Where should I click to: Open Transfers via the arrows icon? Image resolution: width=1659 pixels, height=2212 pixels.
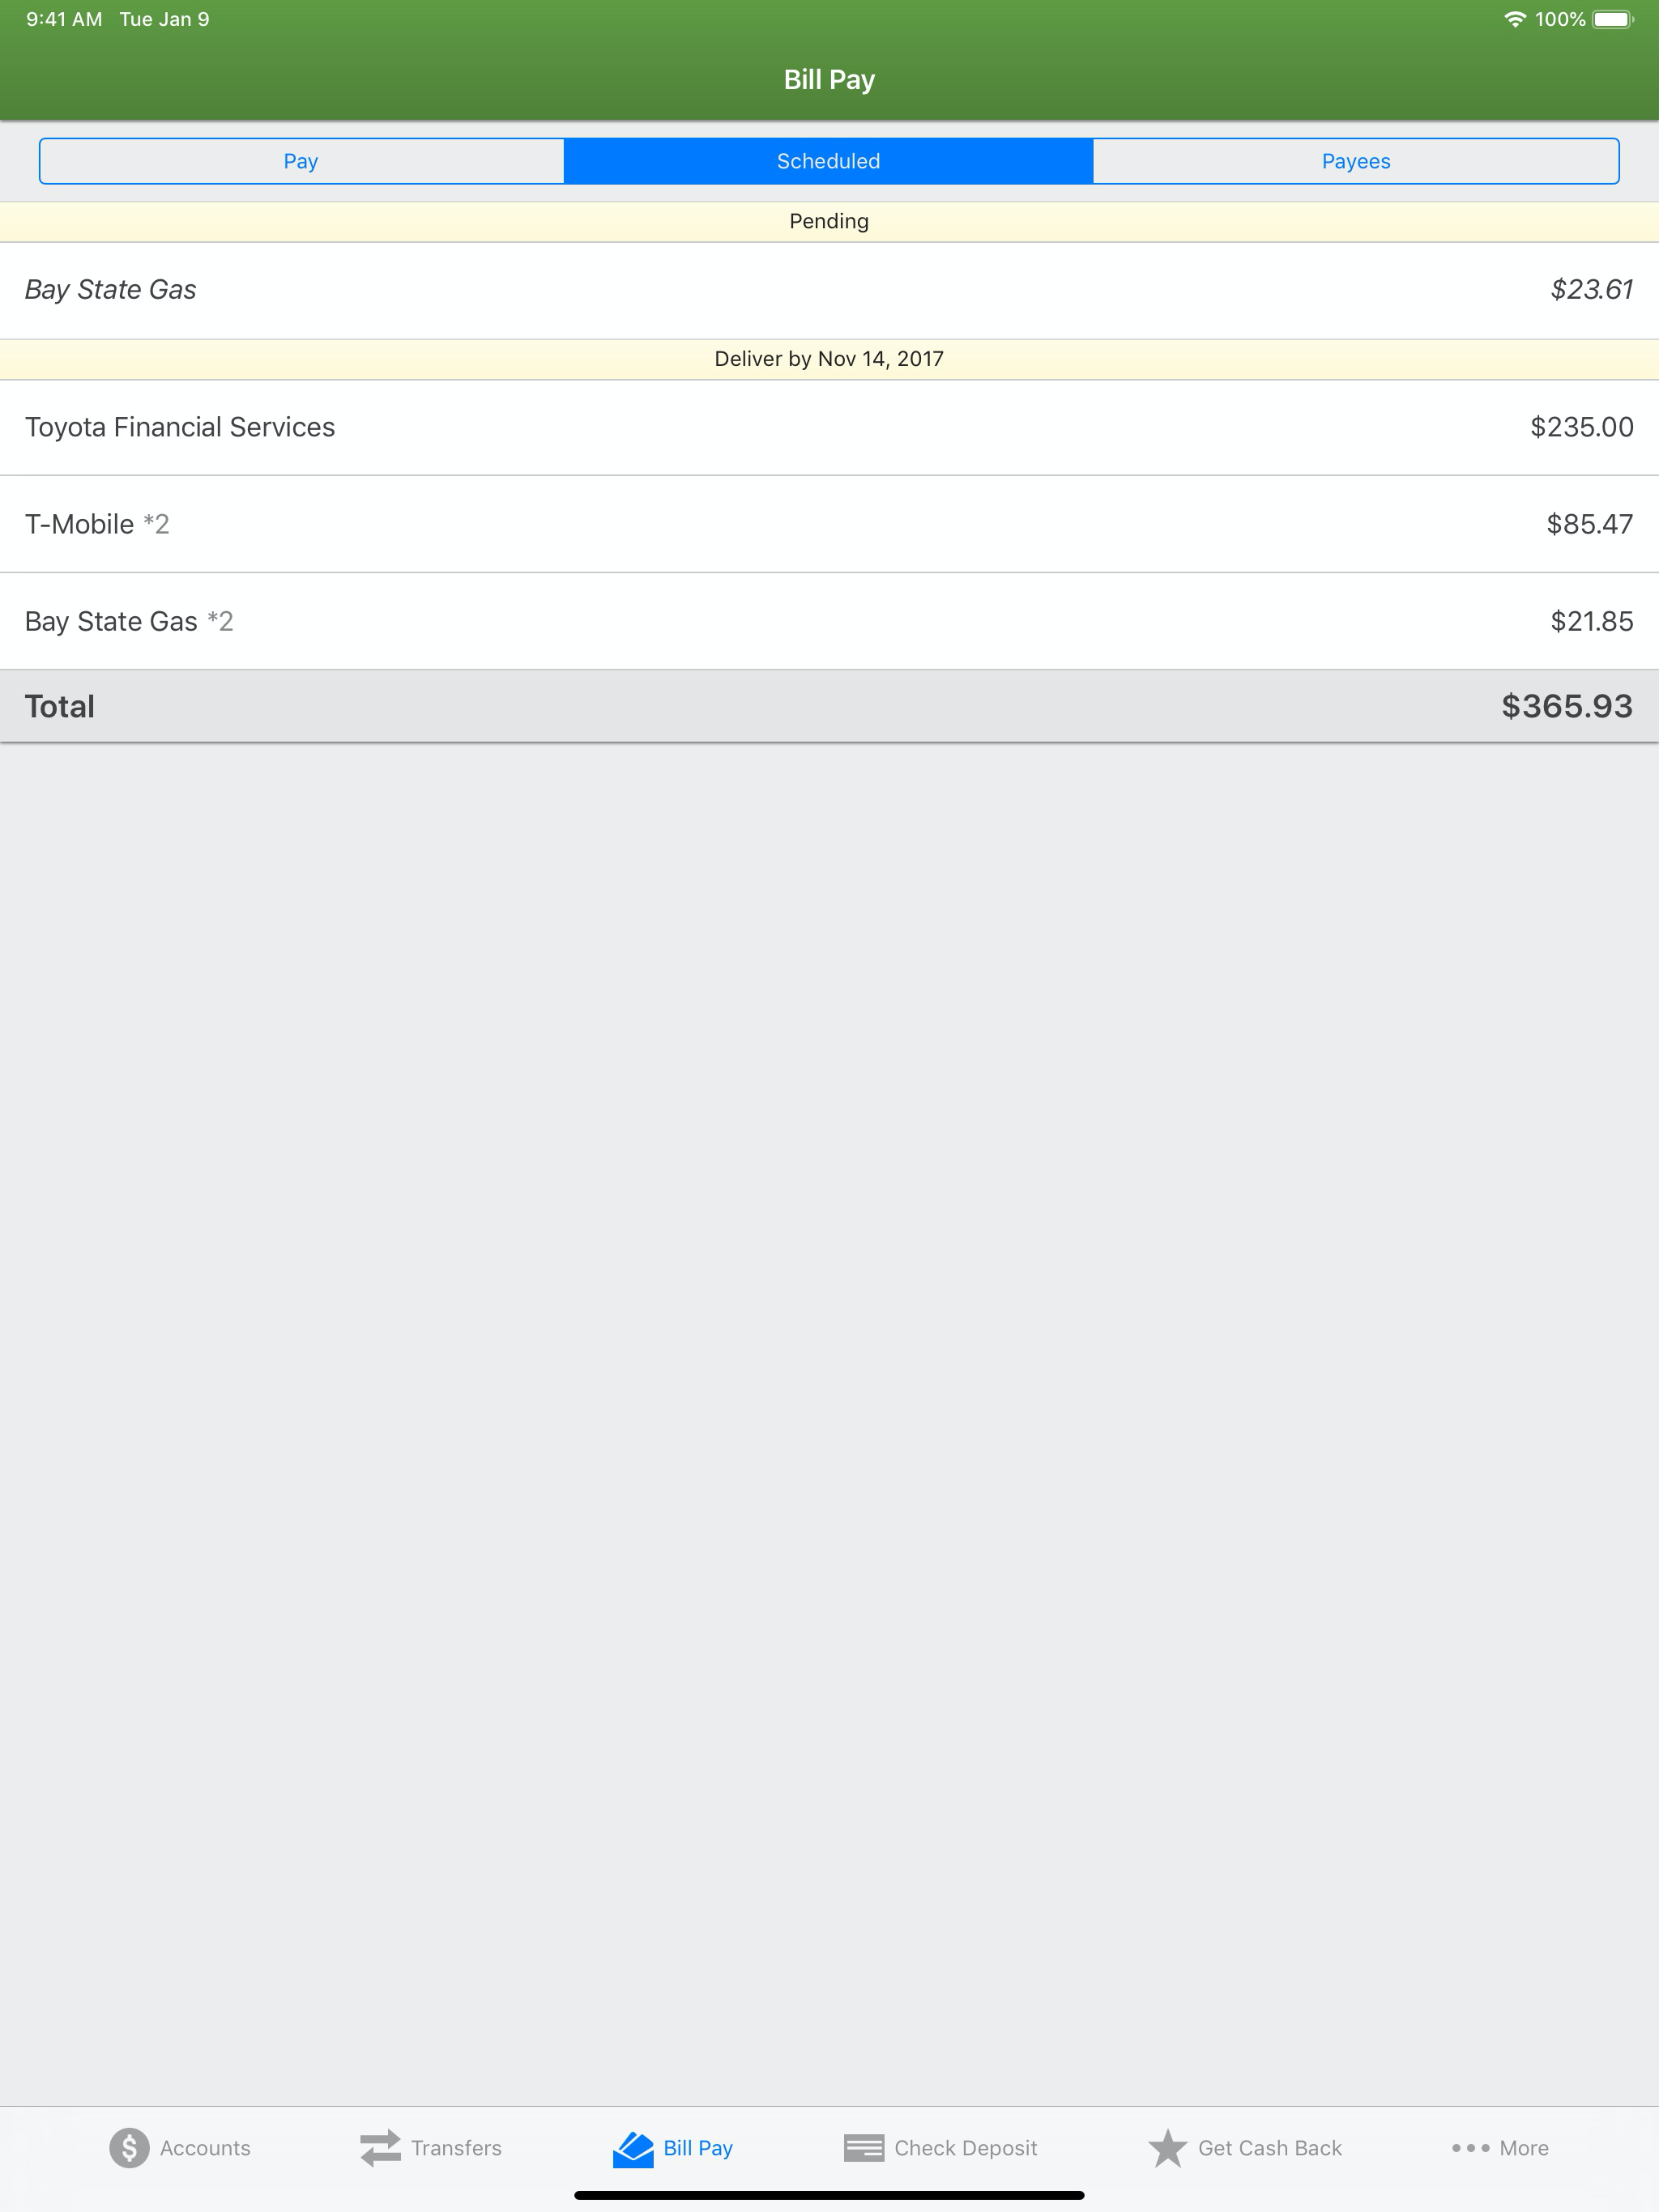380,2147
